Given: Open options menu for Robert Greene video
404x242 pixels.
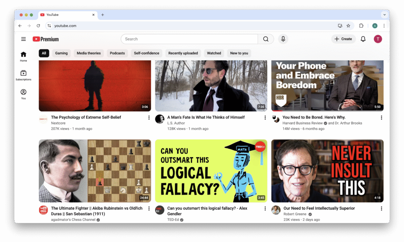Looking at the screenshot, I should pyautogui.click(x=381, y=209).
